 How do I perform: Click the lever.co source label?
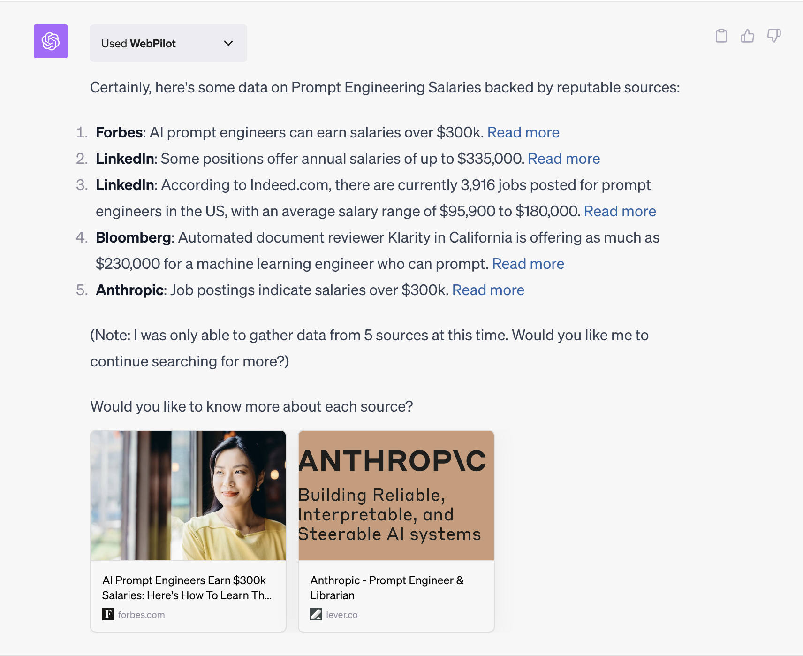click(x=341, y=615)
